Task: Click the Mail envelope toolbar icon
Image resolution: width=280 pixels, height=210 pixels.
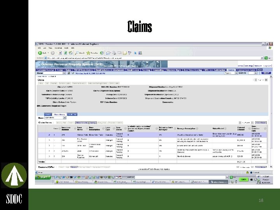Action: point(108,53)
